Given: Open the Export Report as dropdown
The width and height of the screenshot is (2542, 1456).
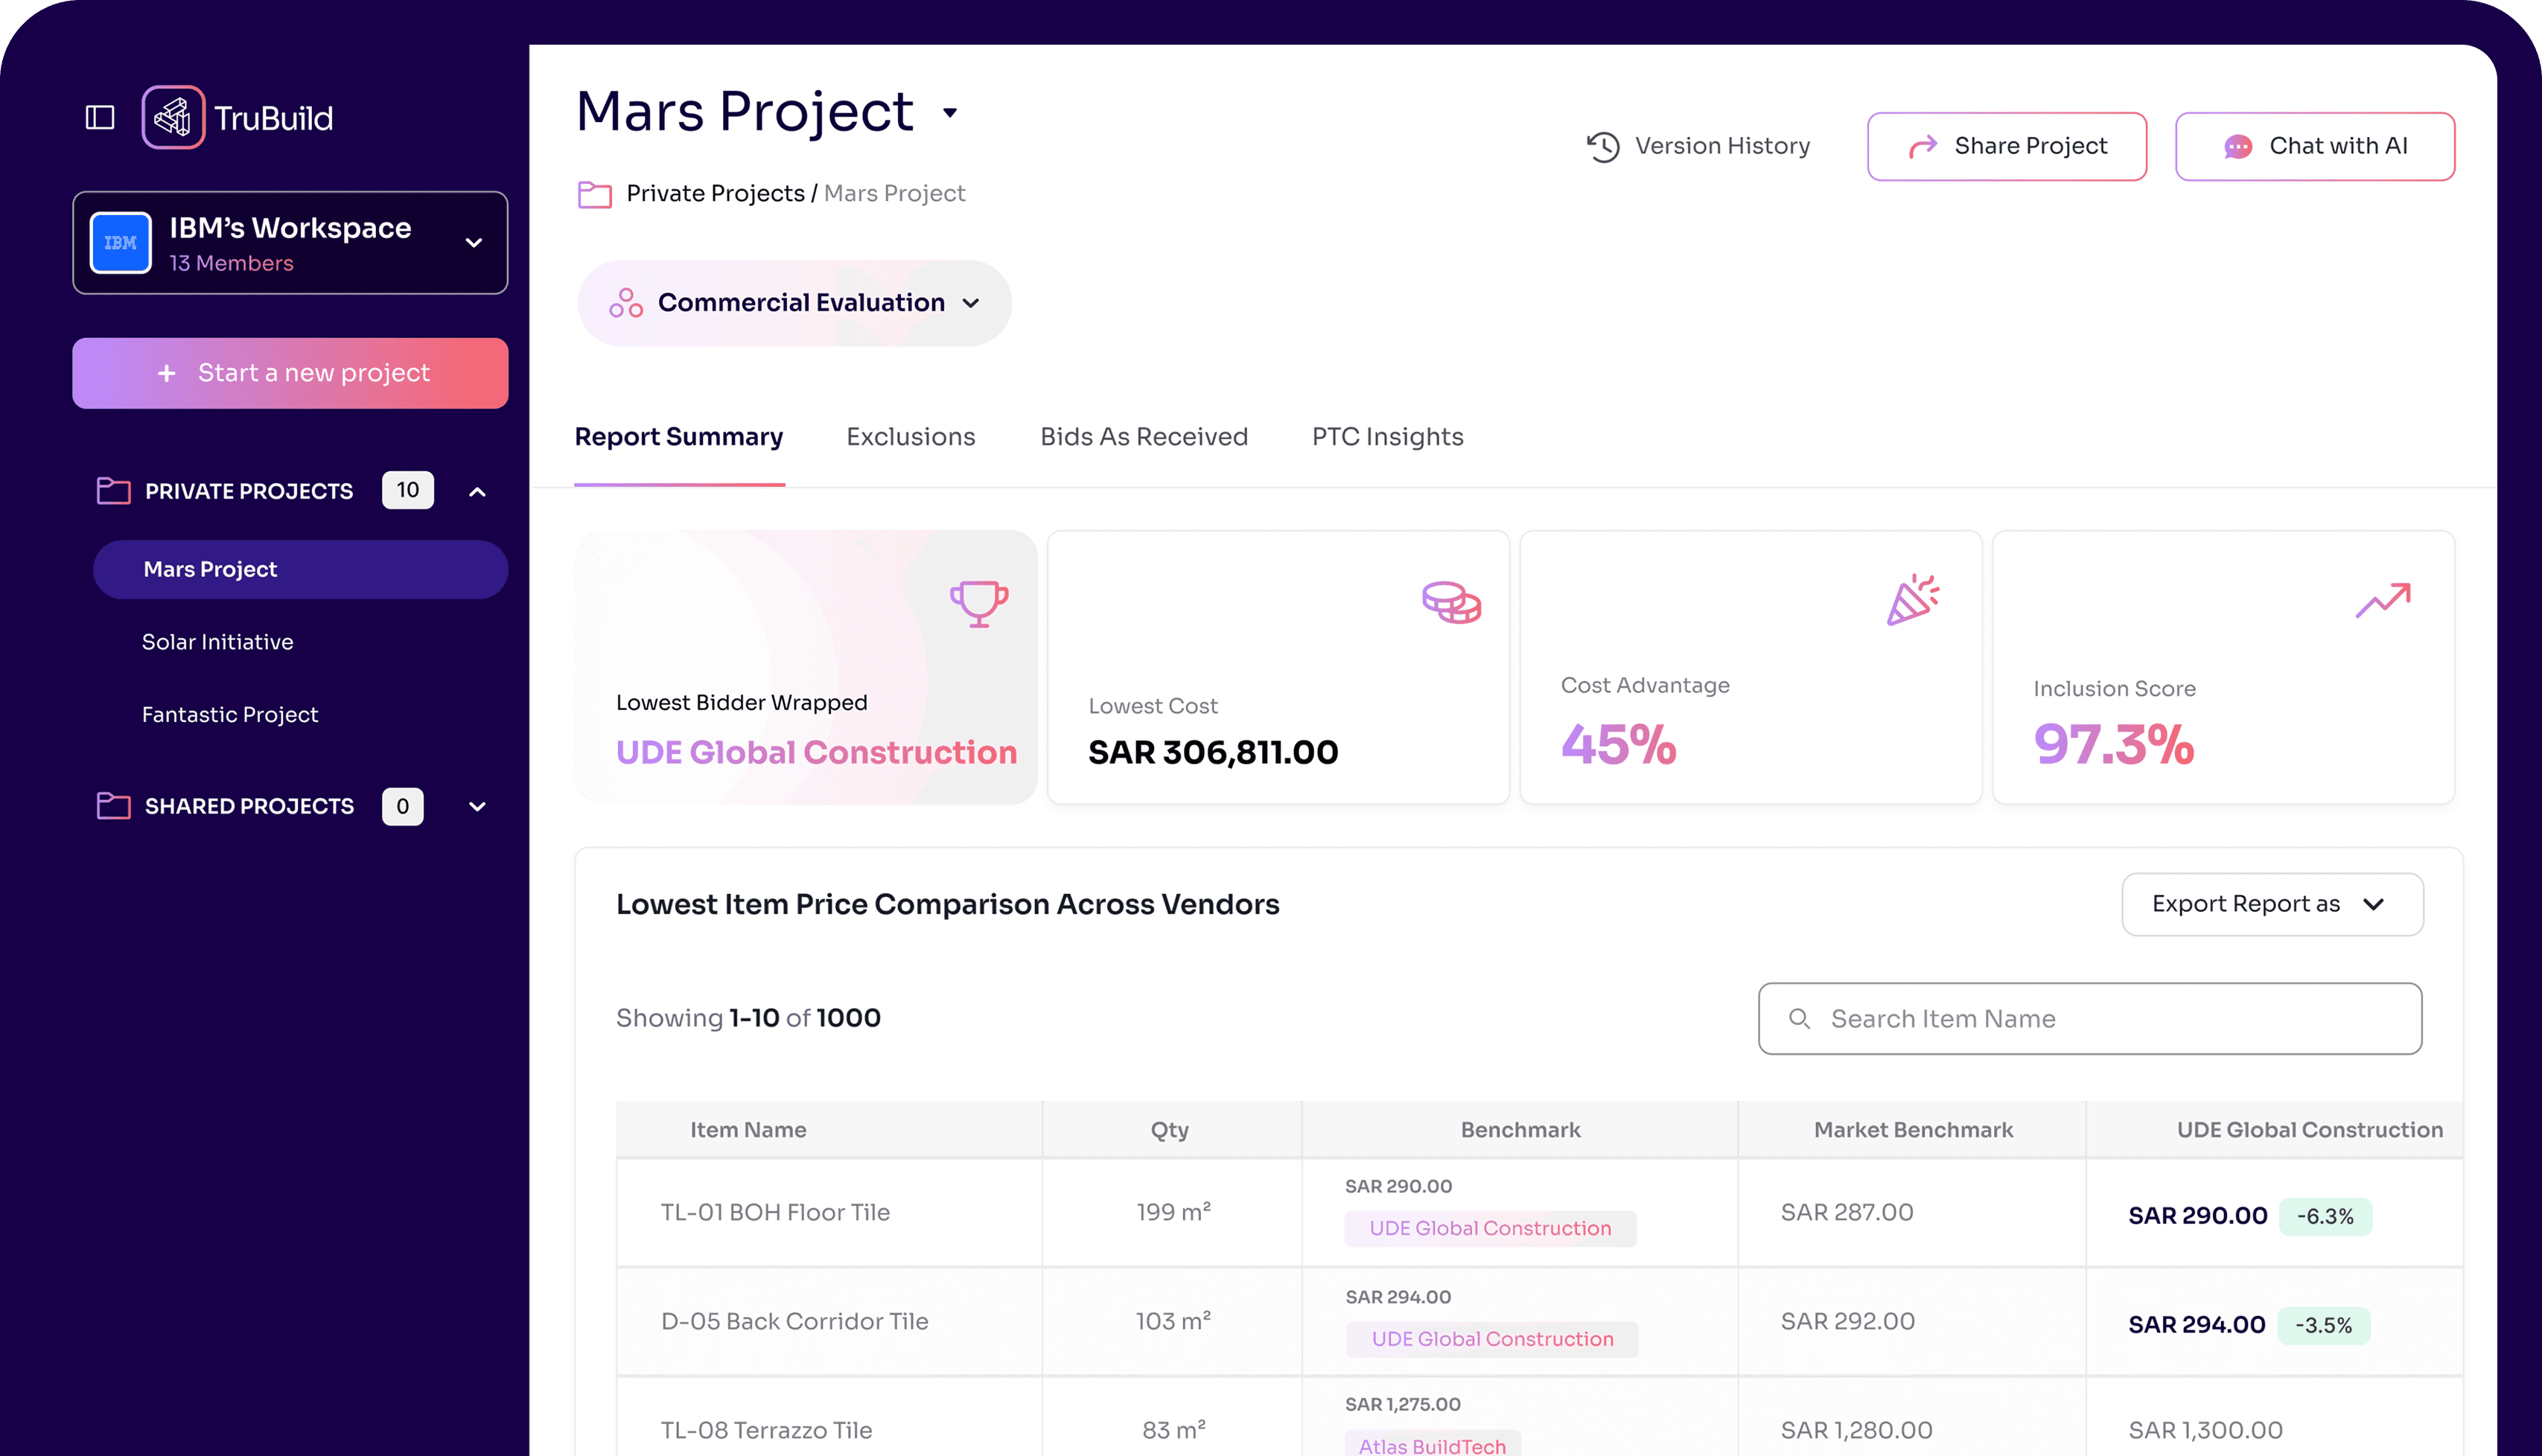Looking at the screenshot, I should coord(2272,904).
